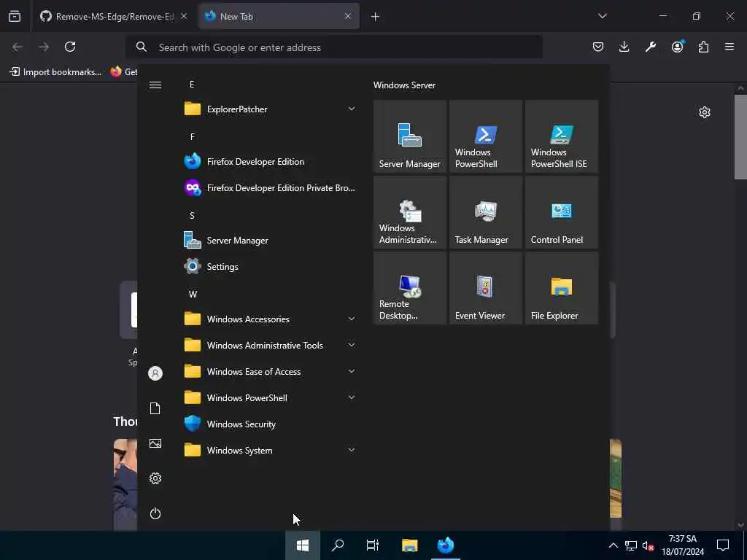Click the Start menu hamburger expand icon
The width and height of the screenshot is (747, 560).
point(155,85)
